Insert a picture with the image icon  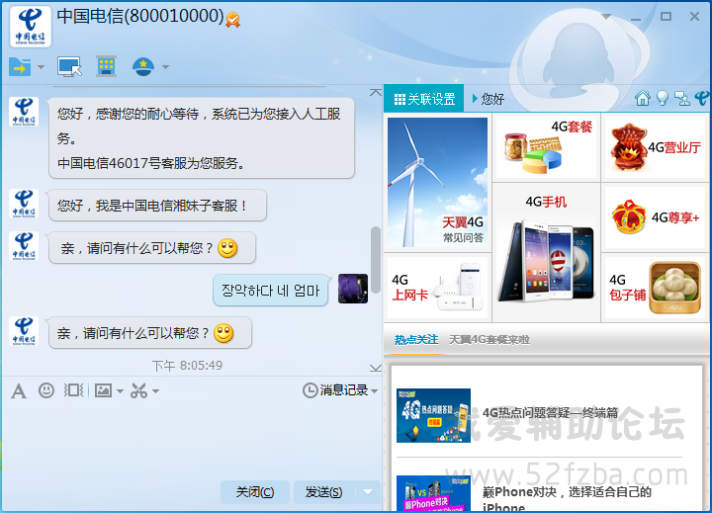(x=103, y=390)
